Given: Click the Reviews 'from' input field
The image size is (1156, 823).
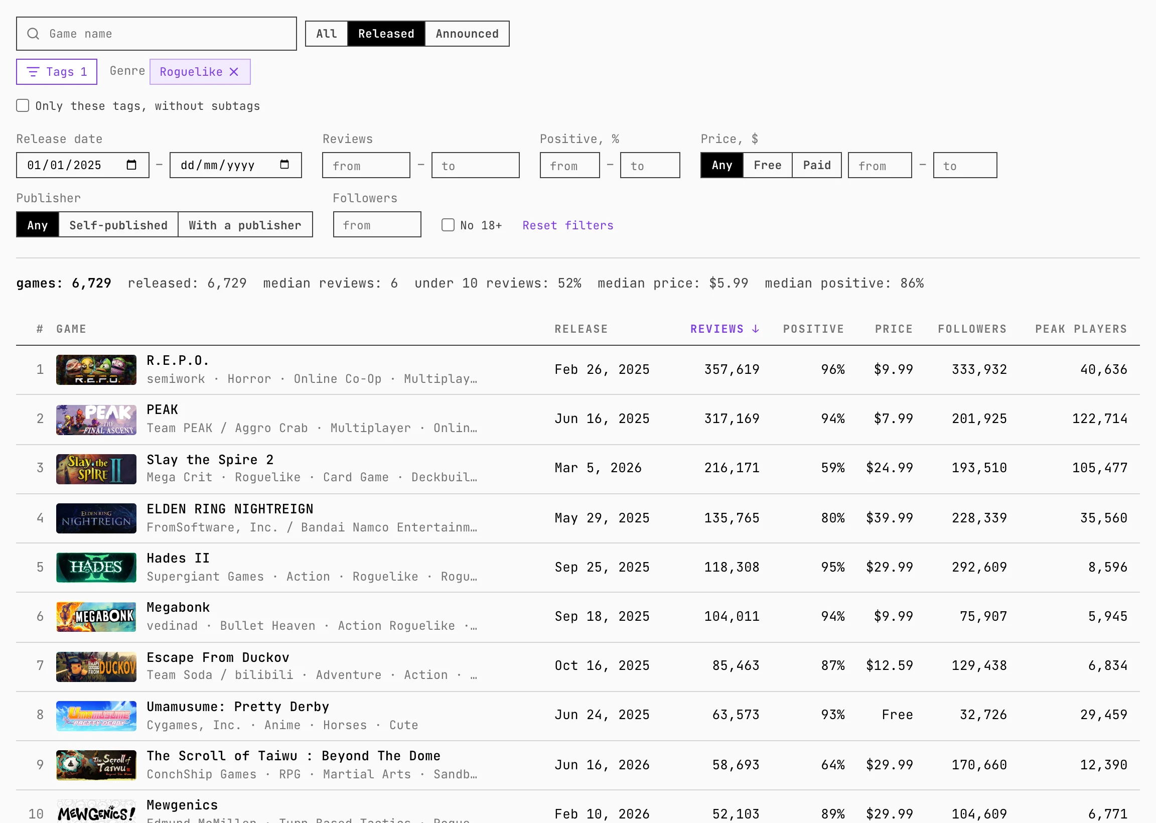Looking at the screenshot, I should coord(366,165).
